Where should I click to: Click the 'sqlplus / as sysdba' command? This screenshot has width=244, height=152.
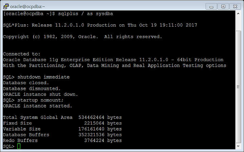(85, 14)
